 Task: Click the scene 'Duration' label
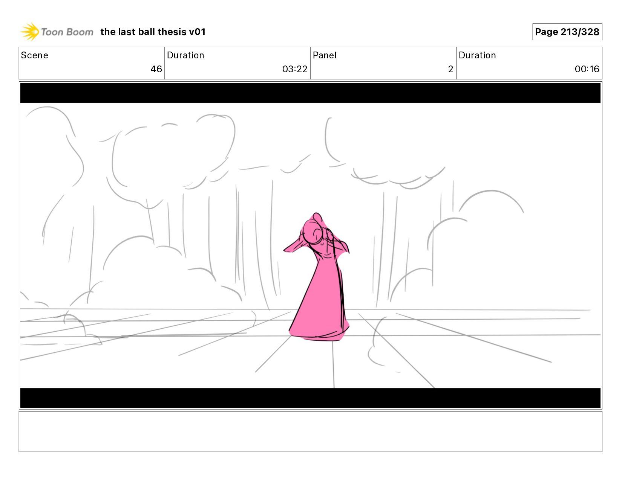(x=185, y=55)
